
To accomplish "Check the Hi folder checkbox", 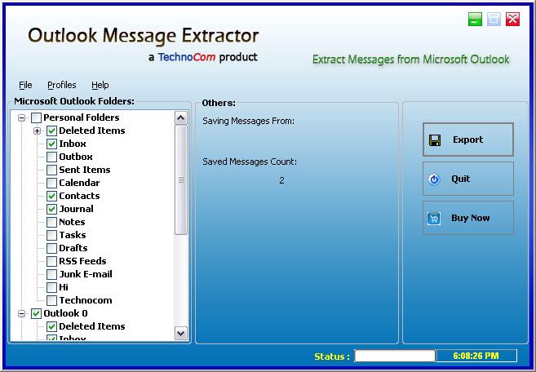I will [51, 287].
